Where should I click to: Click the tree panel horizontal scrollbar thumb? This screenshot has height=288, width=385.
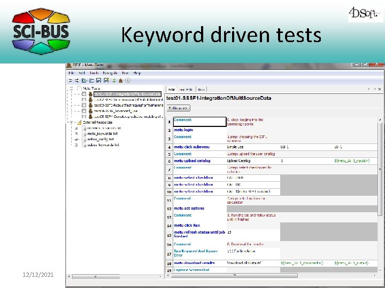(96, 276)
